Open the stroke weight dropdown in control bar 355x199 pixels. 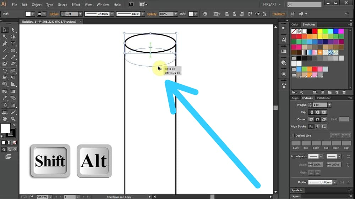tap(80, 14)
